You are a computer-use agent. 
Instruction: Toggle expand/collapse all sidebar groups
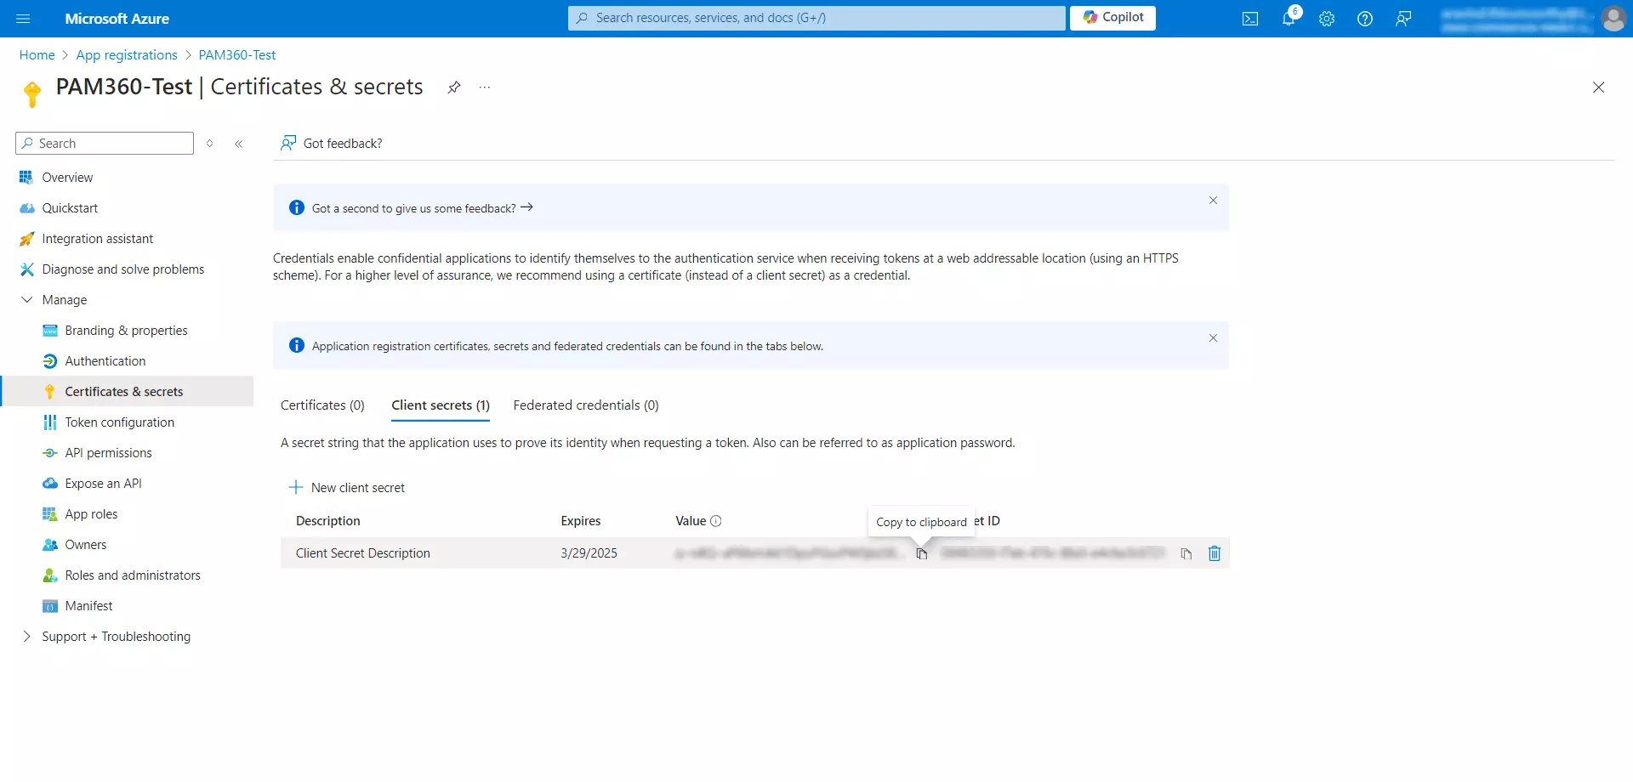tap(209, 144)
